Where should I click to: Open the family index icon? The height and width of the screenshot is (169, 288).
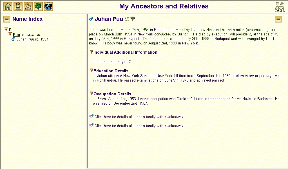pyautogui.click(x=28, y=6)
